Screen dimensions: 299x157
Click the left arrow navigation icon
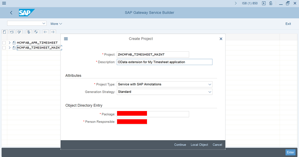[45, 32]
